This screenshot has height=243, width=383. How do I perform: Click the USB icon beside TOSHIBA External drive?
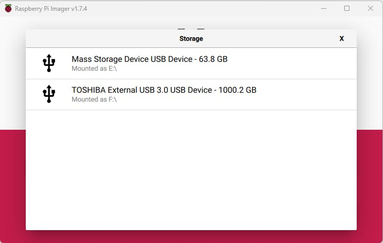pos(48,94)
